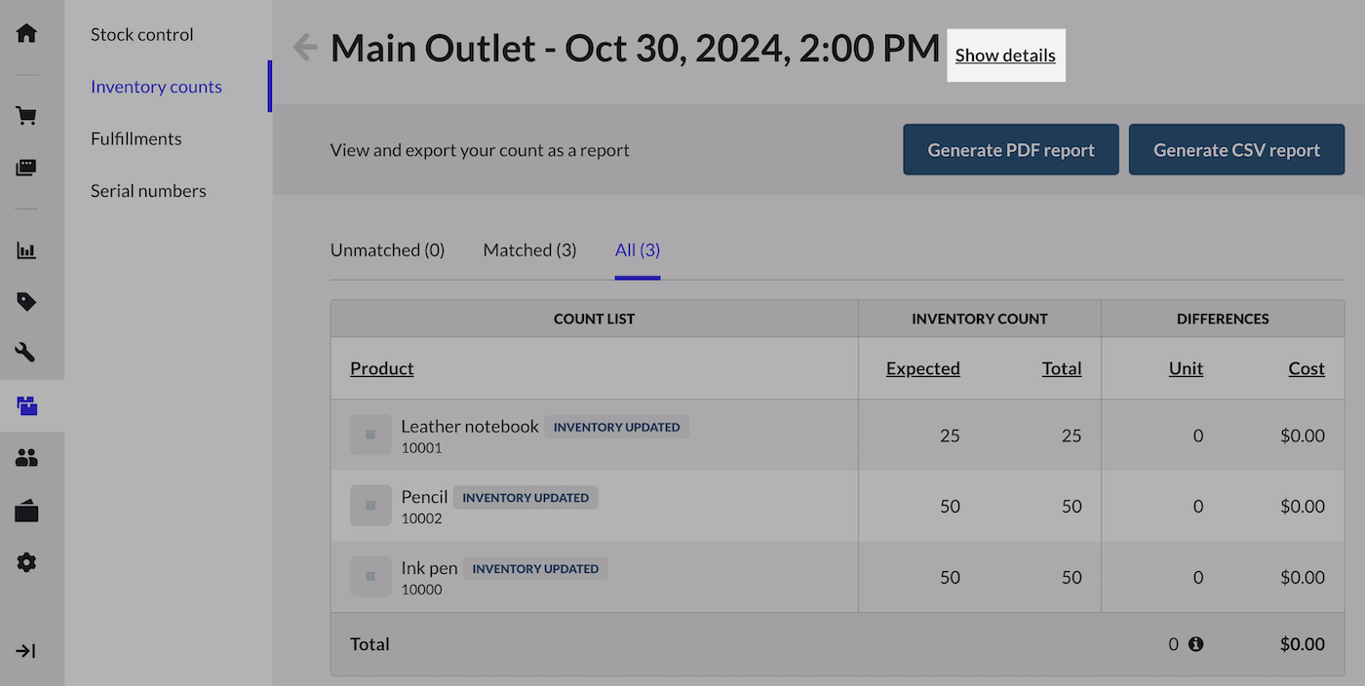Viewport: 1365px width, 686px height.
Task: Select the Inventory boxes icon in sidebar
Action: pyautogui.click(x=26, y=405)
